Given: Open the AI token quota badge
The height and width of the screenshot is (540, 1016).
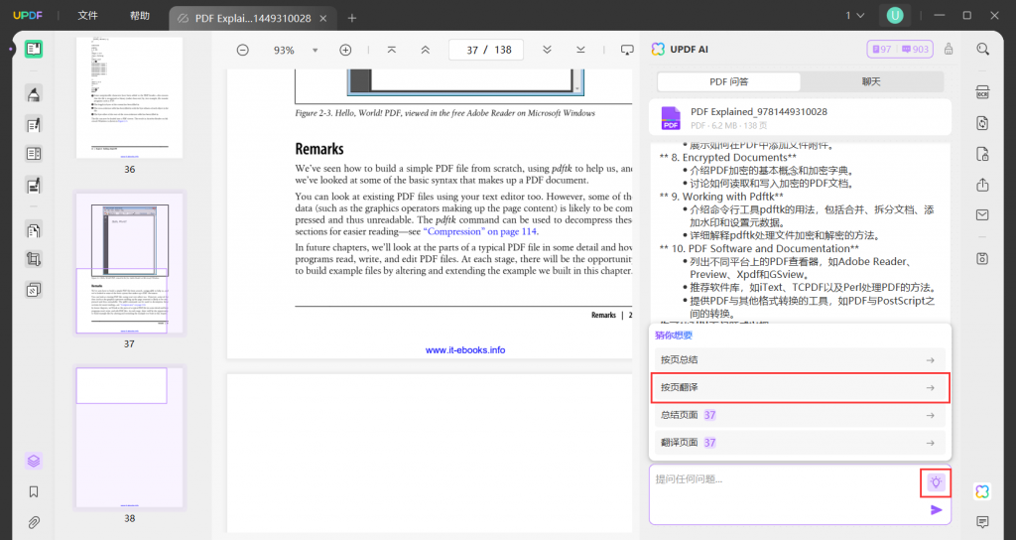Looking at the screenshot, I should pos(900,50).
